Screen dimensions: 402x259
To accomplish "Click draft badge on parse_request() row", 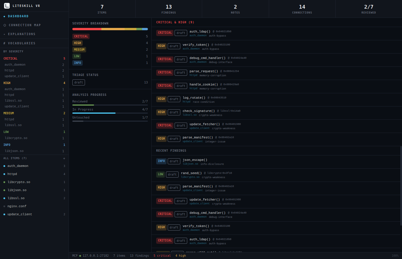I will tap(181, 73).
